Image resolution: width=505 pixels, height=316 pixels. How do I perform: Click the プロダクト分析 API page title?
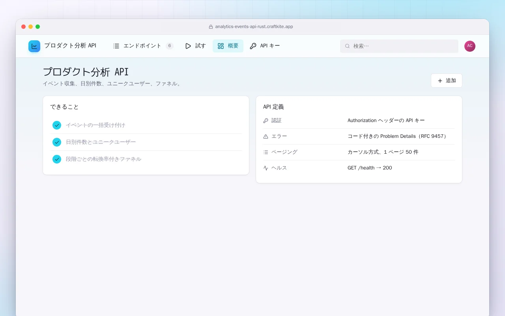pyautogui.click(x=86, y=72)
